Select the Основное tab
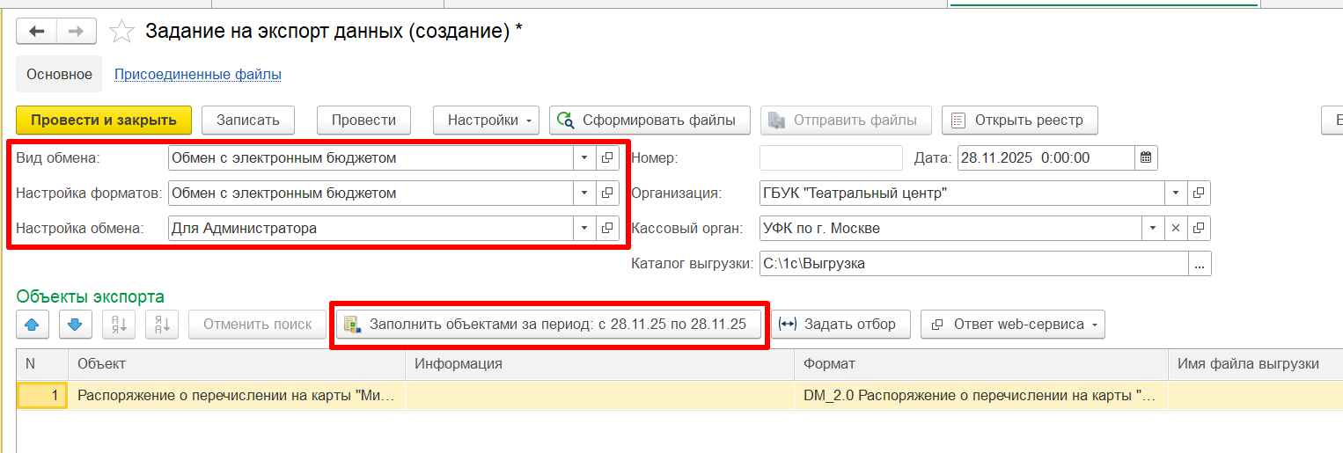1343x453 pixels. coord(59,75)
